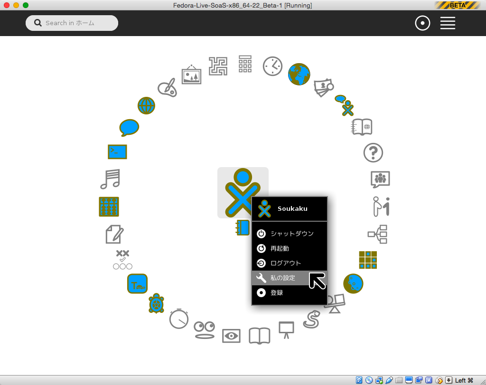The height and width of the screenshot is (385, 486).
Task: Launch the eye picture activity
Action: [x=231, y=336]
